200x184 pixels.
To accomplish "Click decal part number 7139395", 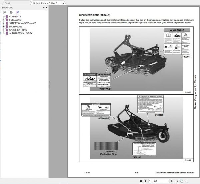I will click(185, 57).
